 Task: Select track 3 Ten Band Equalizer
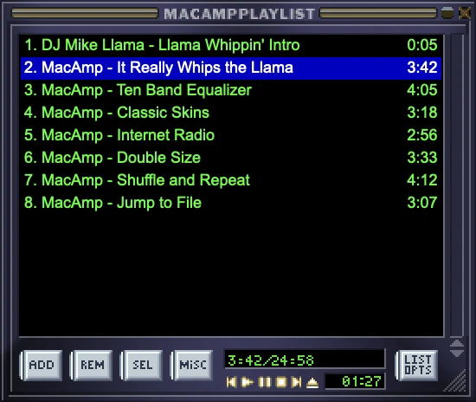click(231, 90)
